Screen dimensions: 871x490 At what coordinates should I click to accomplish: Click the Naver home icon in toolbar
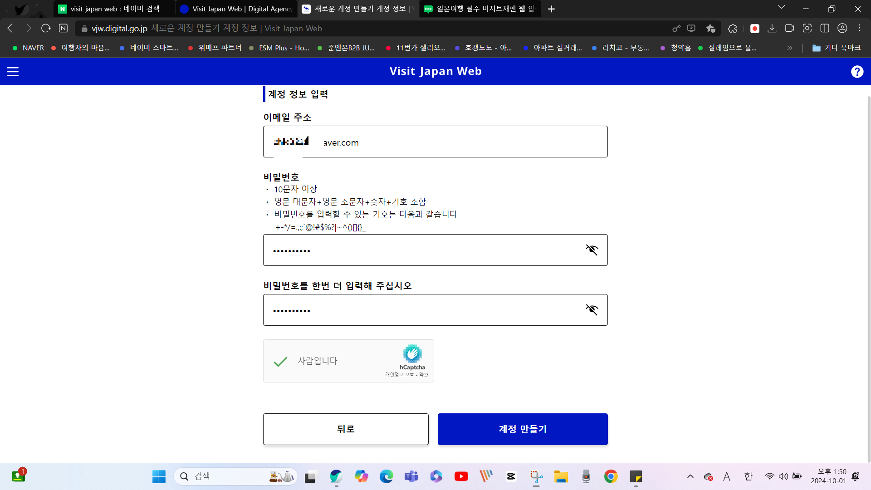[64, 28]
